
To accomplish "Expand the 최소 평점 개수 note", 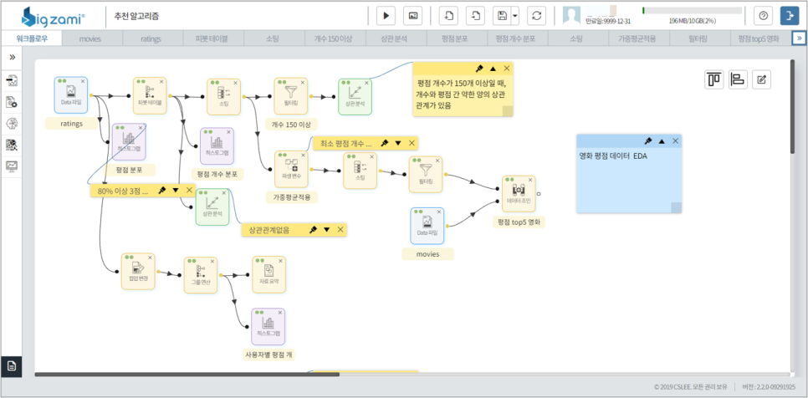I will pos(398,143).
